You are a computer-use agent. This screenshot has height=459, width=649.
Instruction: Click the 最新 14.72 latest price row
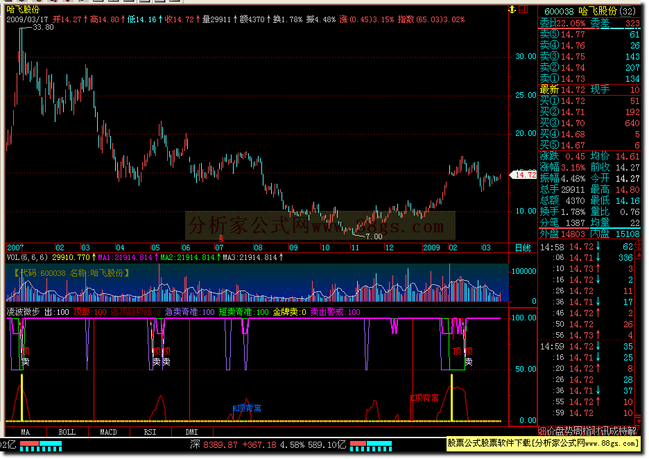562,90
